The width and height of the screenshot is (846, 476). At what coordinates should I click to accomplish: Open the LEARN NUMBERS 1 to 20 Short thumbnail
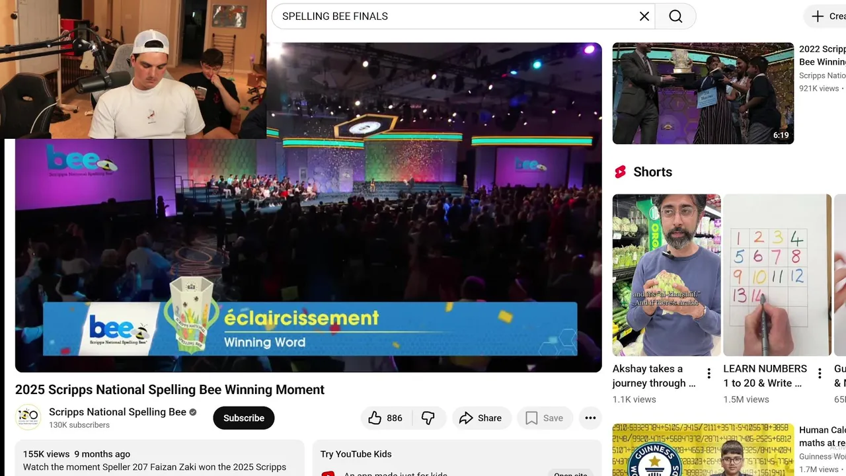tap(777, 275)
